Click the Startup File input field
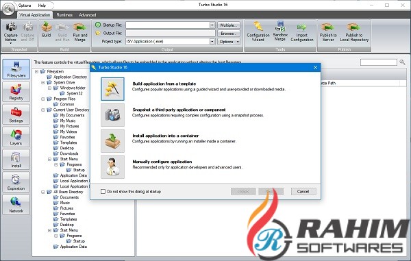 [168, 25]
